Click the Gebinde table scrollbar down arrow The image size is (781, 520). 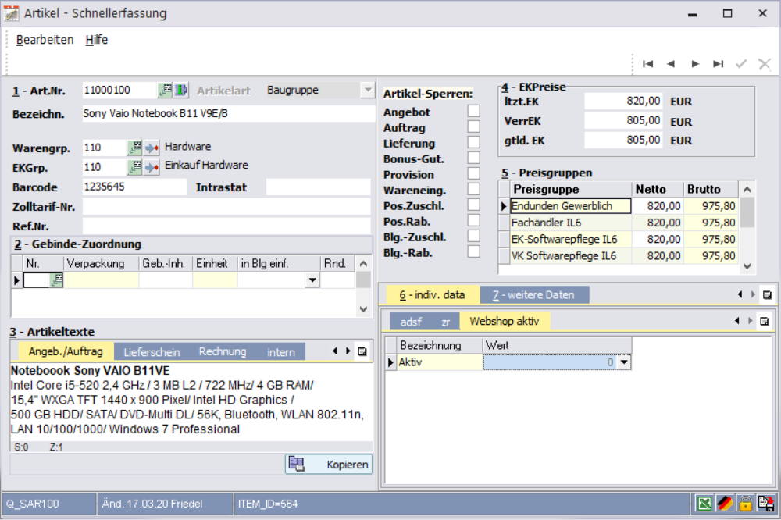364,309
